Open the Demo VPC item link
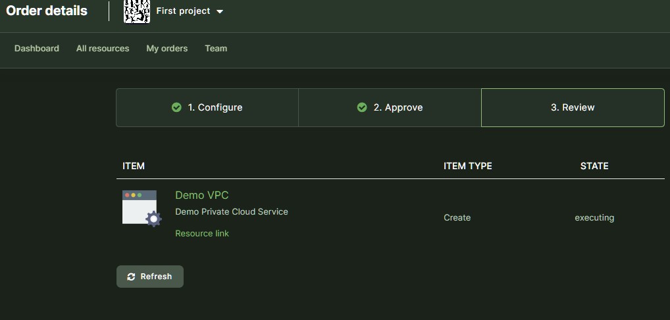 (x=201, y=195)
